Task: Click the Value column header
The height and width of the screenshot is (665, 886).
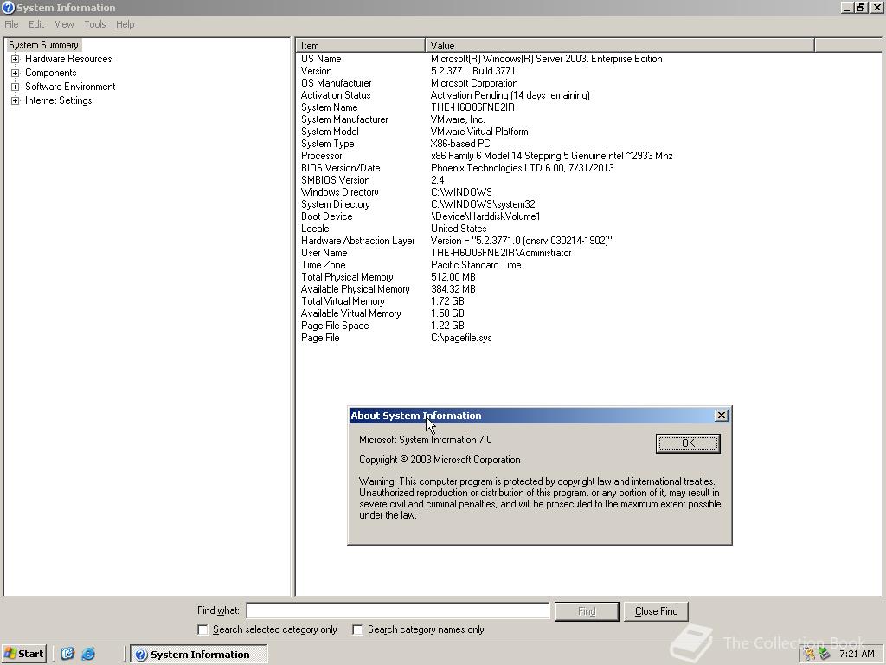Action: (620, 45)
